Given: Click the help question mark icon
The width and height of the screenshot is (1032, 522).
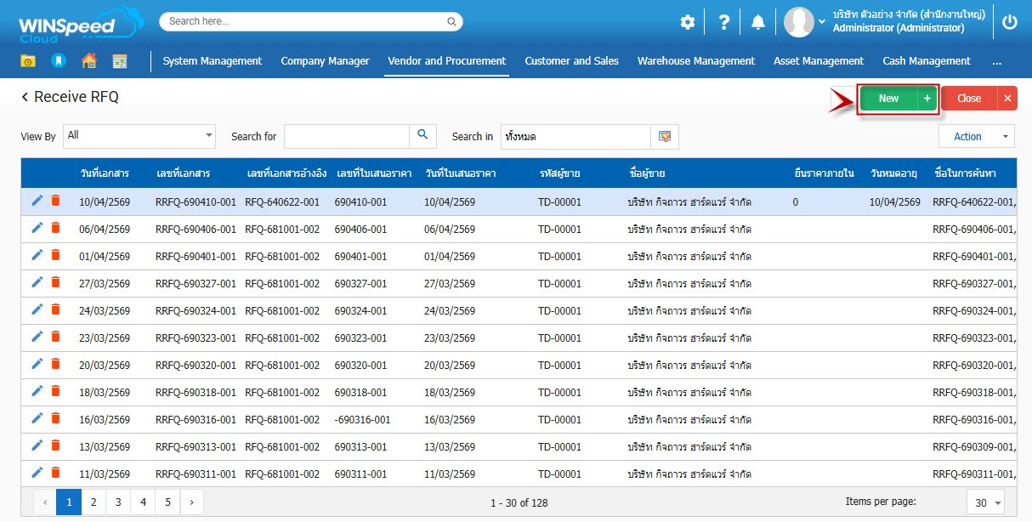Looking at the screenshot, I should coord(723,23).
